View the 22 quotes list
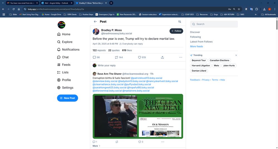 [x=114, y=50]
